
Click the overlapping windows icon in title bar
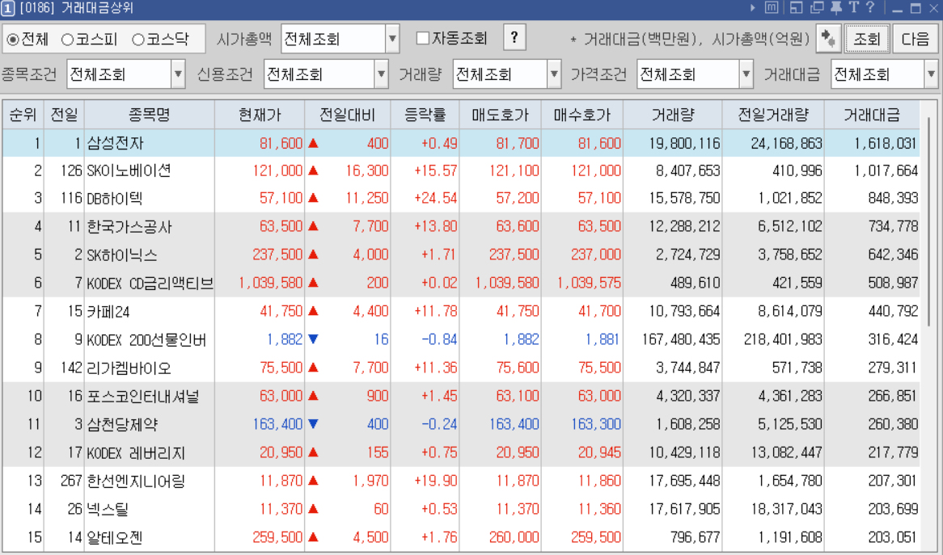[817, 8]
